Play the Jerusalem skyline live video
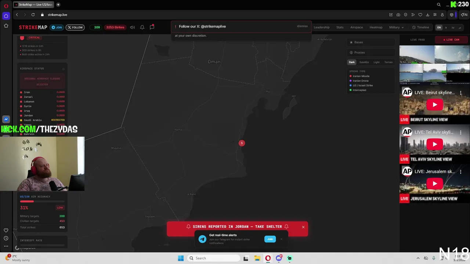This screenshot has height=264, width=470. coord(435,184)
